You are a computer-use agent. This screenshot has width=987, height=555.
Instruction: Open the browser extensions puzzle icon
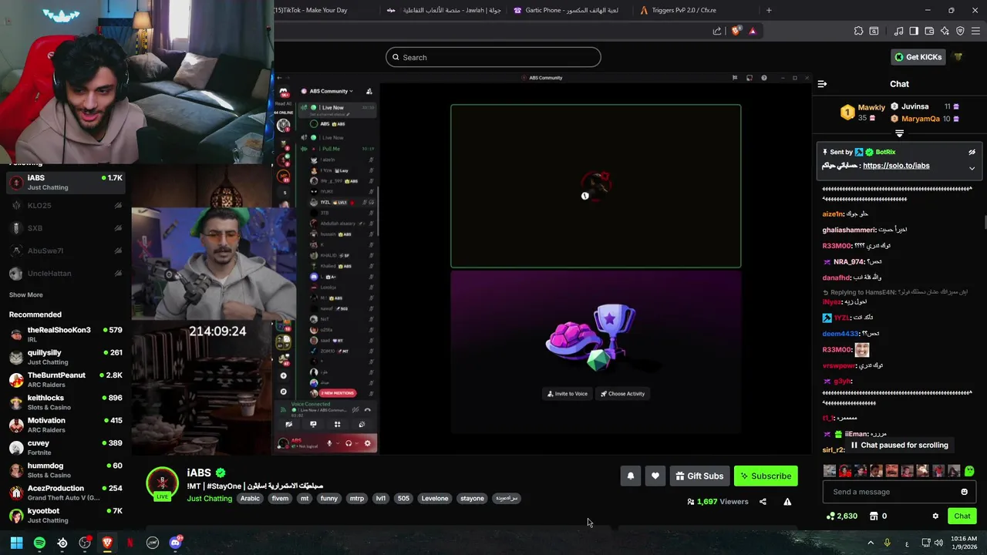click(858, 31)
